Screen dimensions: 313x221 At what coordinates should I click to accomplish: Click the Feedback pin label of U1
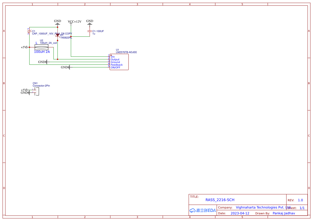pyautogui.click(x=116, y=65)
